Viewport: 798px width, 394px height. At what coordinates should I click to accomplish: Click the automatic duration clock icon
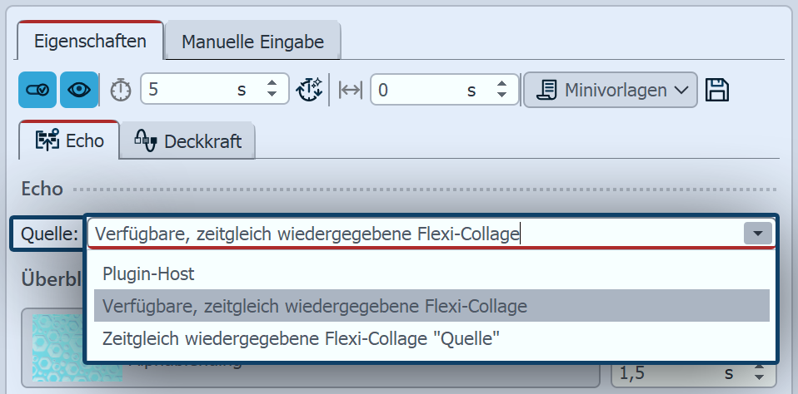310,90
